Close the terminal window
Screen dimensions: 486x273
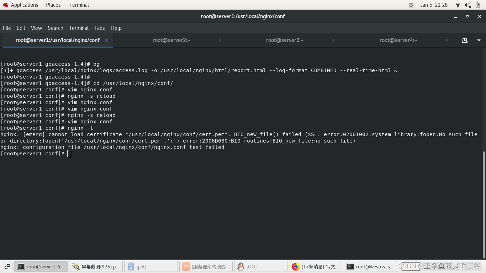pos(479,16)
